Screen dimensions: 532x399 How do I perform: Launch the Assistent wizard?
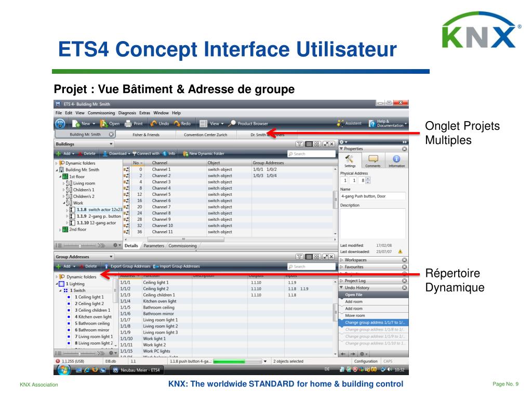pos(349,123)
